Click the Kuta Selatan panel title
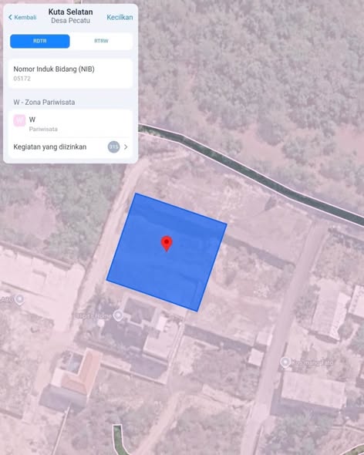 (70, 12)
